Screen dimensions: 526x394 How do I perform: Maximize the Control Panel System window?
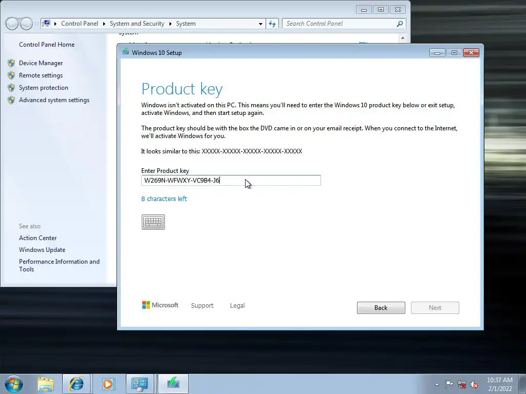click(x=381, y=10)
